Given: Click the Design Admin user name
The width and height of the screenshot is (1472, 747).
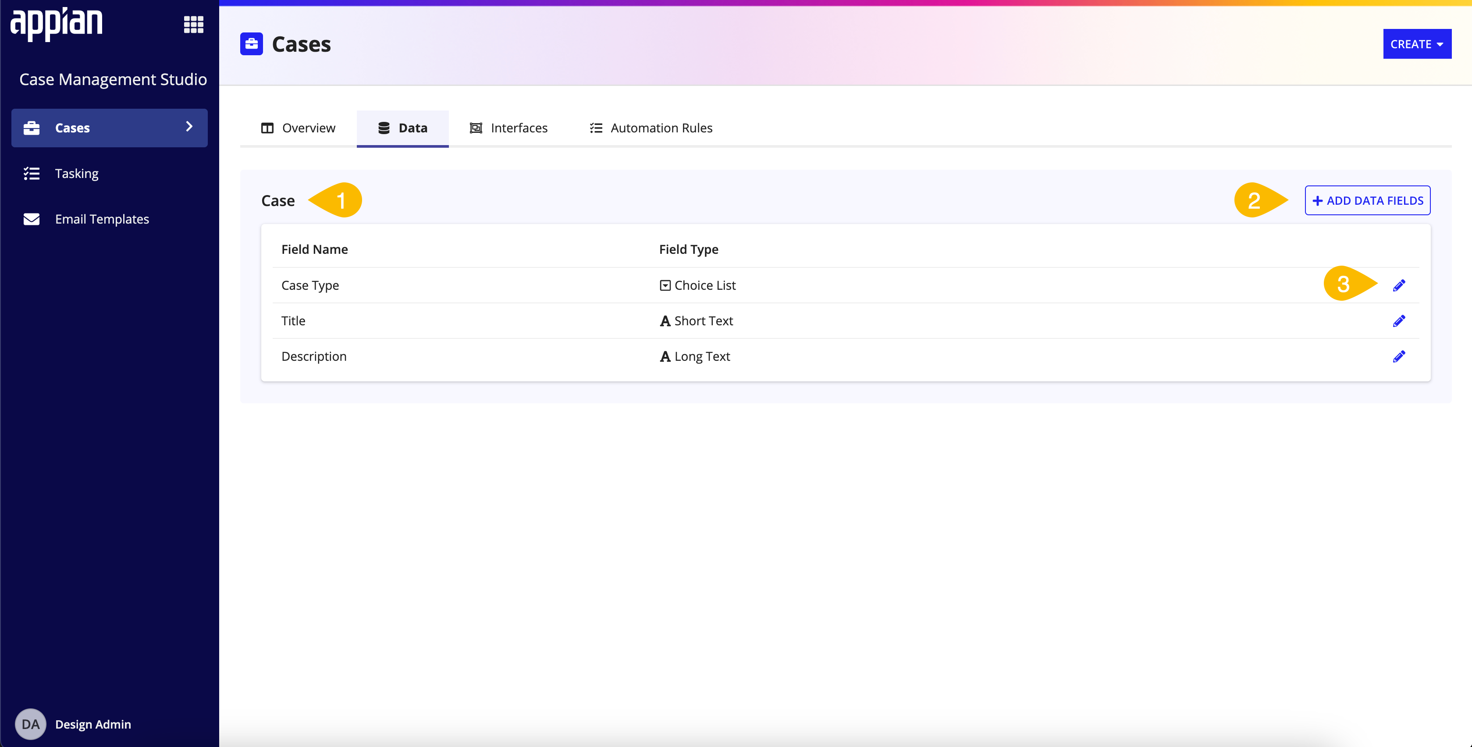Looking at the screenshot, I should click(93, 724).
